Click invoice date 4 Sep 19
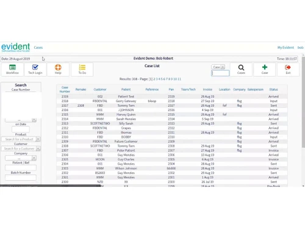305x229 pixels. tap(207, 110)
